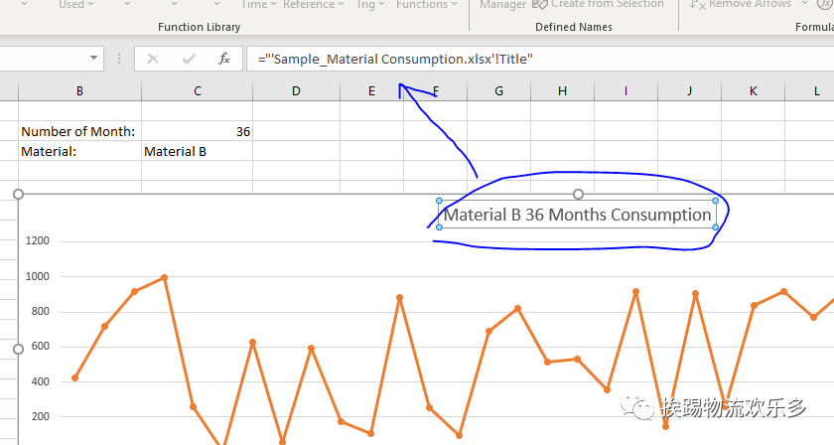Image resolution: width=834 pixels, height=445 pixels.
Task: Open the Date & Time functions dropdown
Action: pos(258,5)
